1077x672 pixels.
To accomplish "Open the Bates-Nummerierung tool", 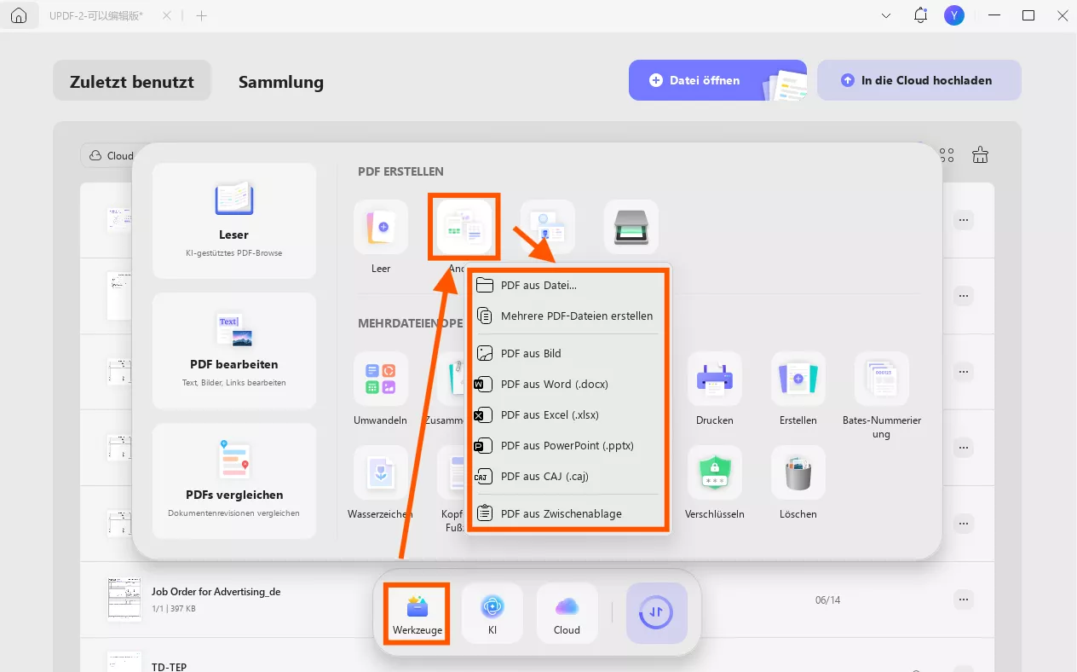I will tap(882, 379).
